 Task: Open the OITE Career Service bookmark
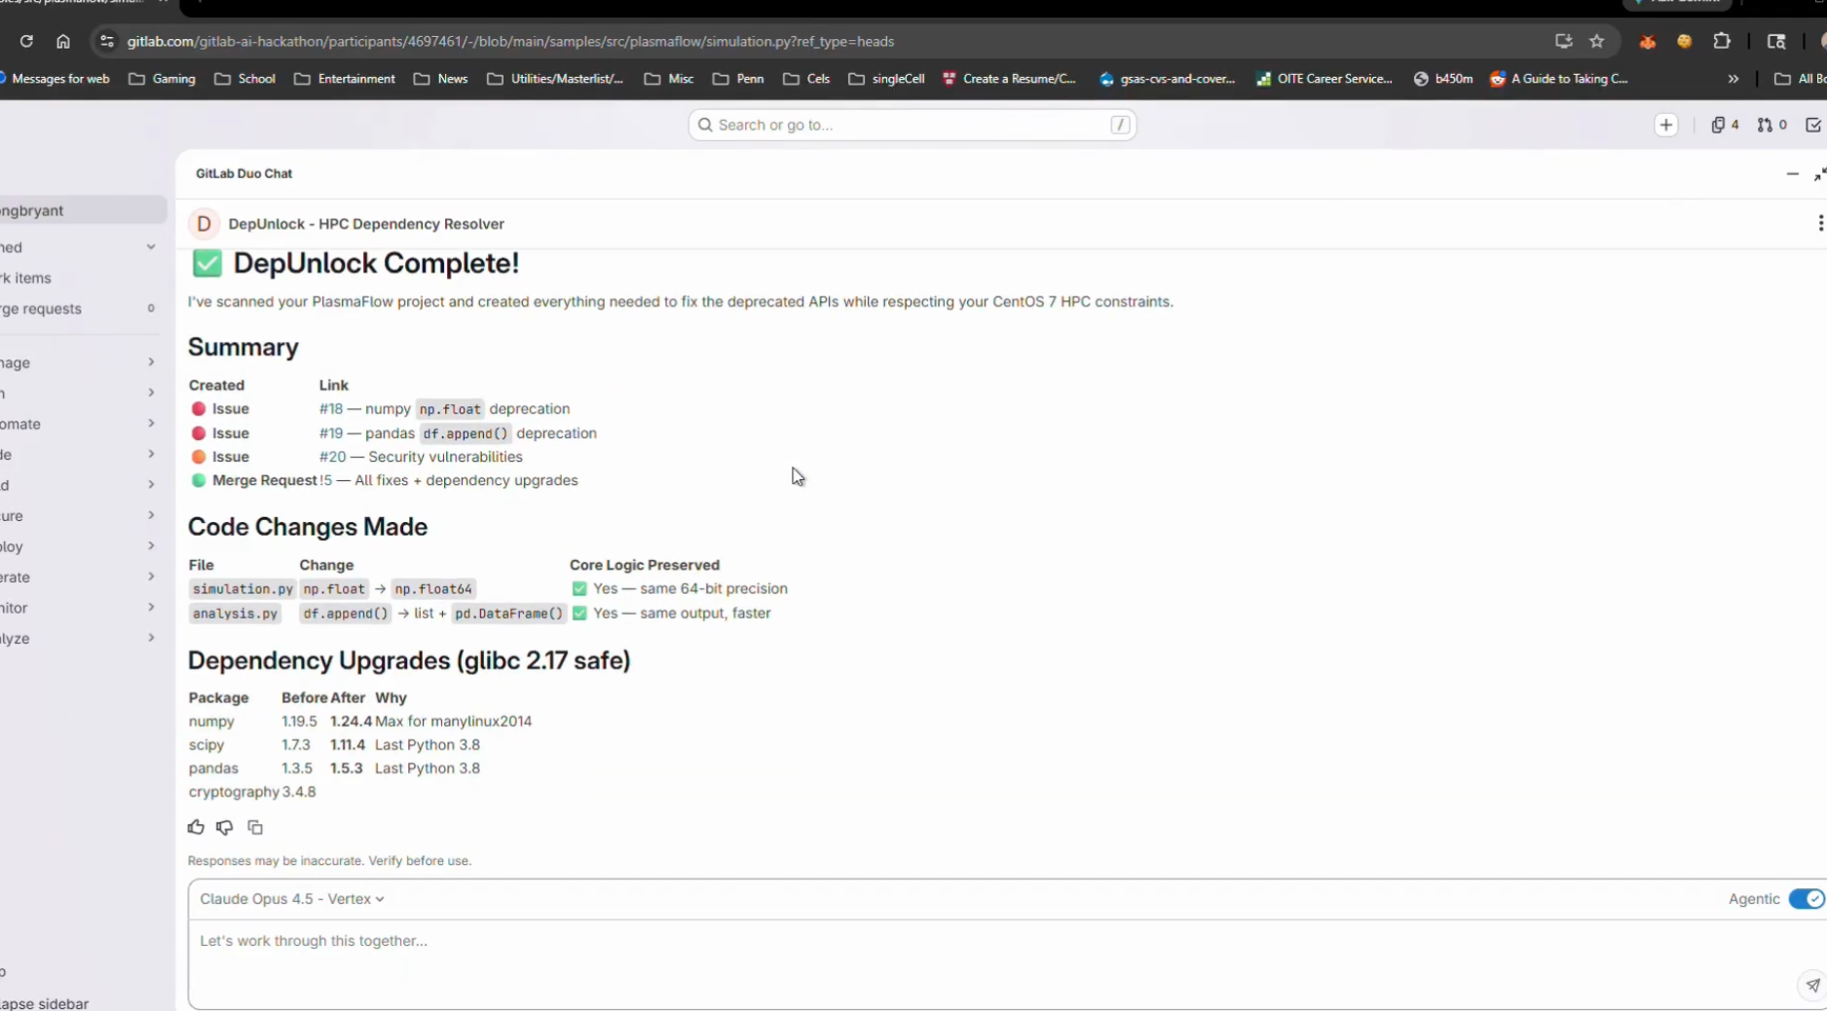click(x=1324, y=79)
